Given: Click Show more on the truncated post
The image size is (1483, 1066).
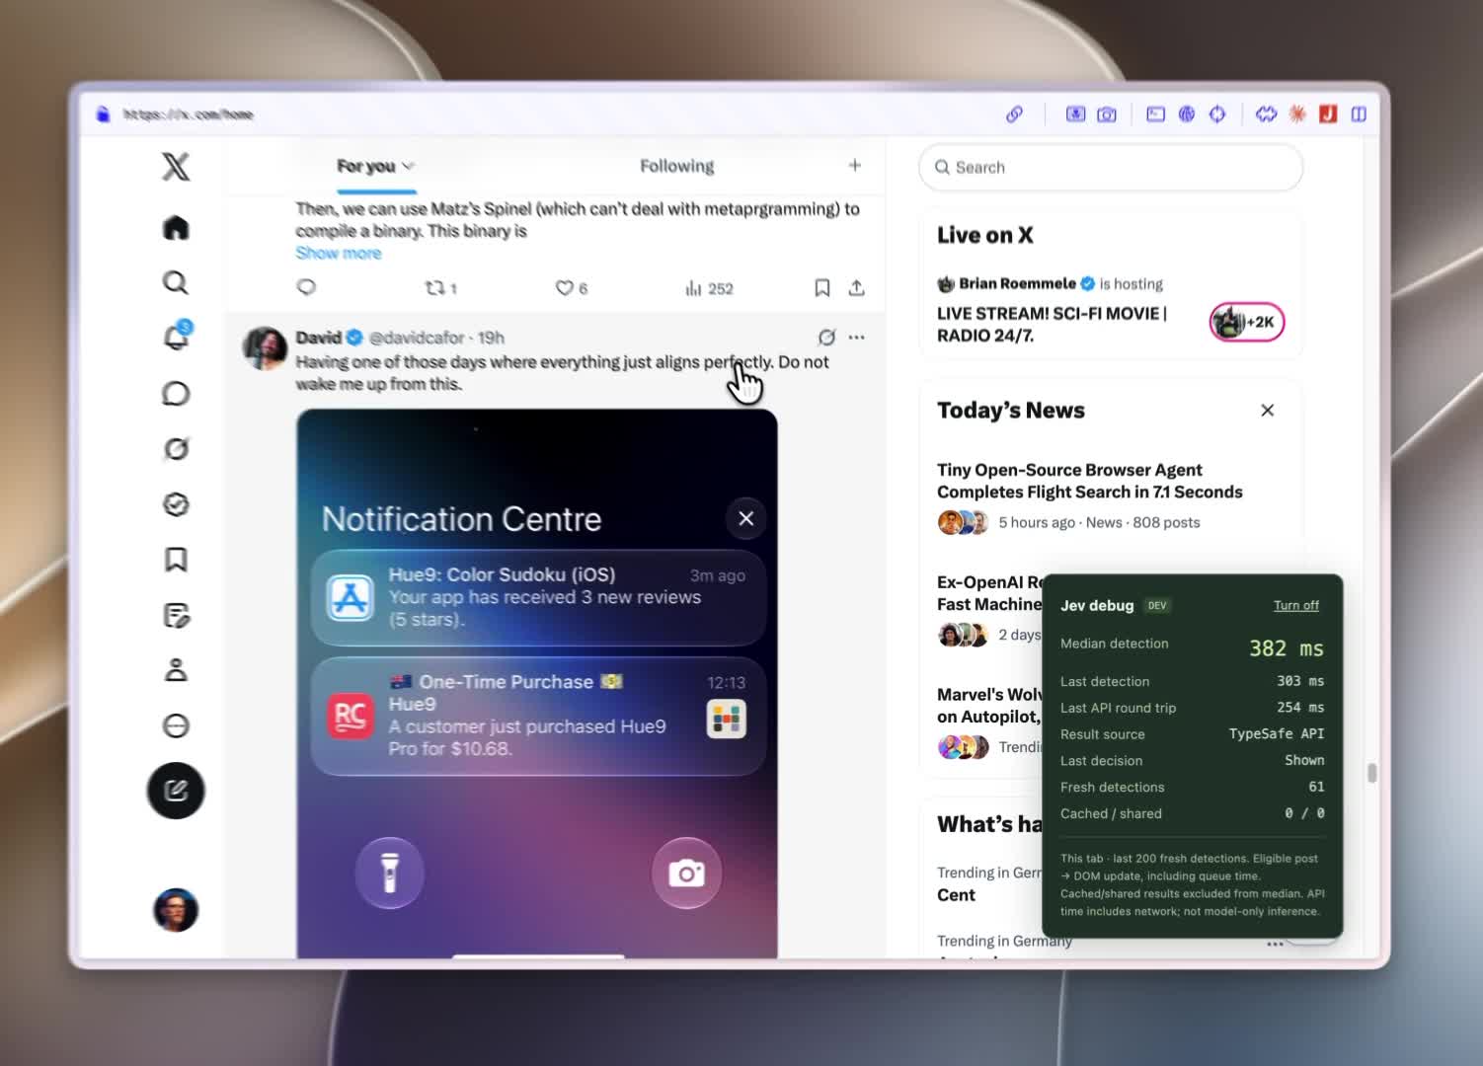Looking at the screenshot, I should (x=338, y=253).
